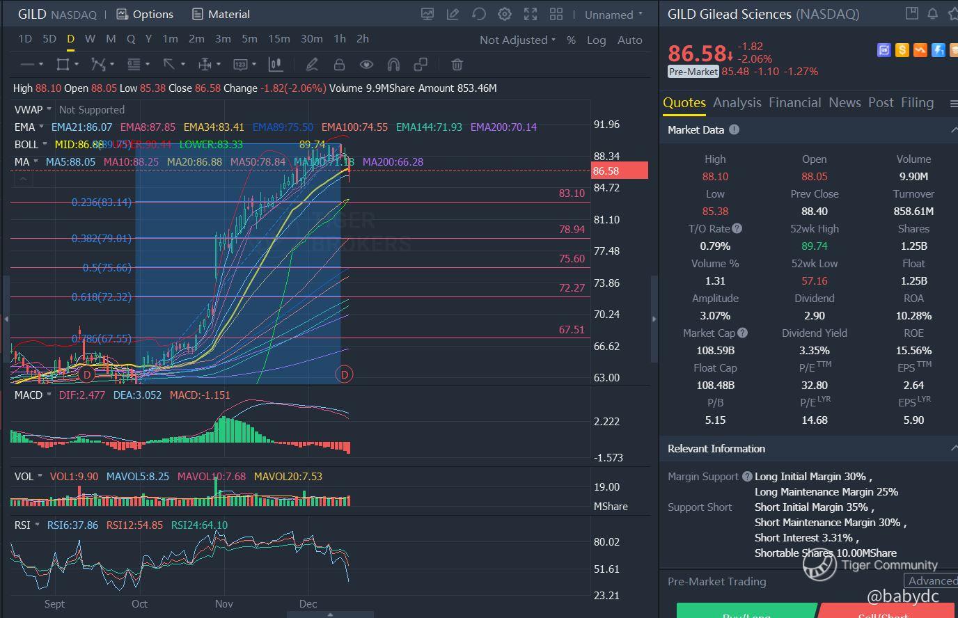The width and height of the screenshot is (958, 618).
Task: Switch to the Financial tab
Action: (x=795, y=103)
